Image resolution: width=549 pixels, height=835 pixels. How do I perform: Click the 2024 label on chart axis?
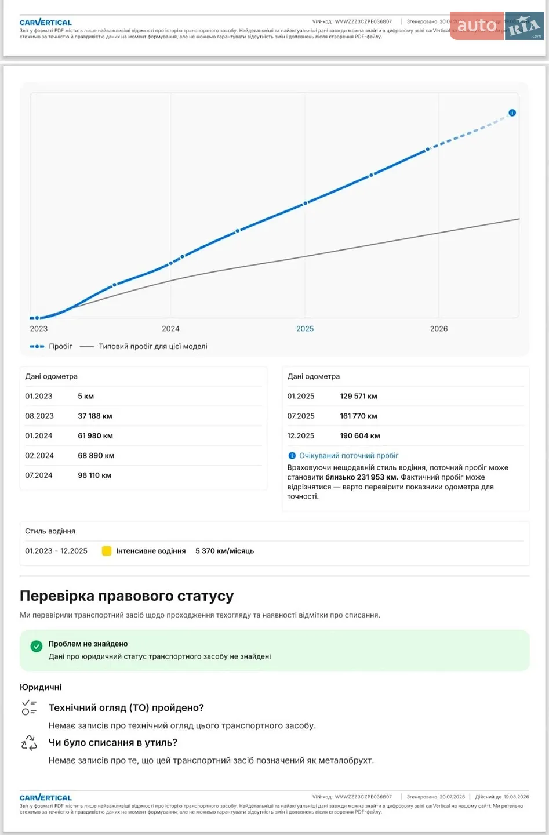pyautogui.click(x=170, y=329)
